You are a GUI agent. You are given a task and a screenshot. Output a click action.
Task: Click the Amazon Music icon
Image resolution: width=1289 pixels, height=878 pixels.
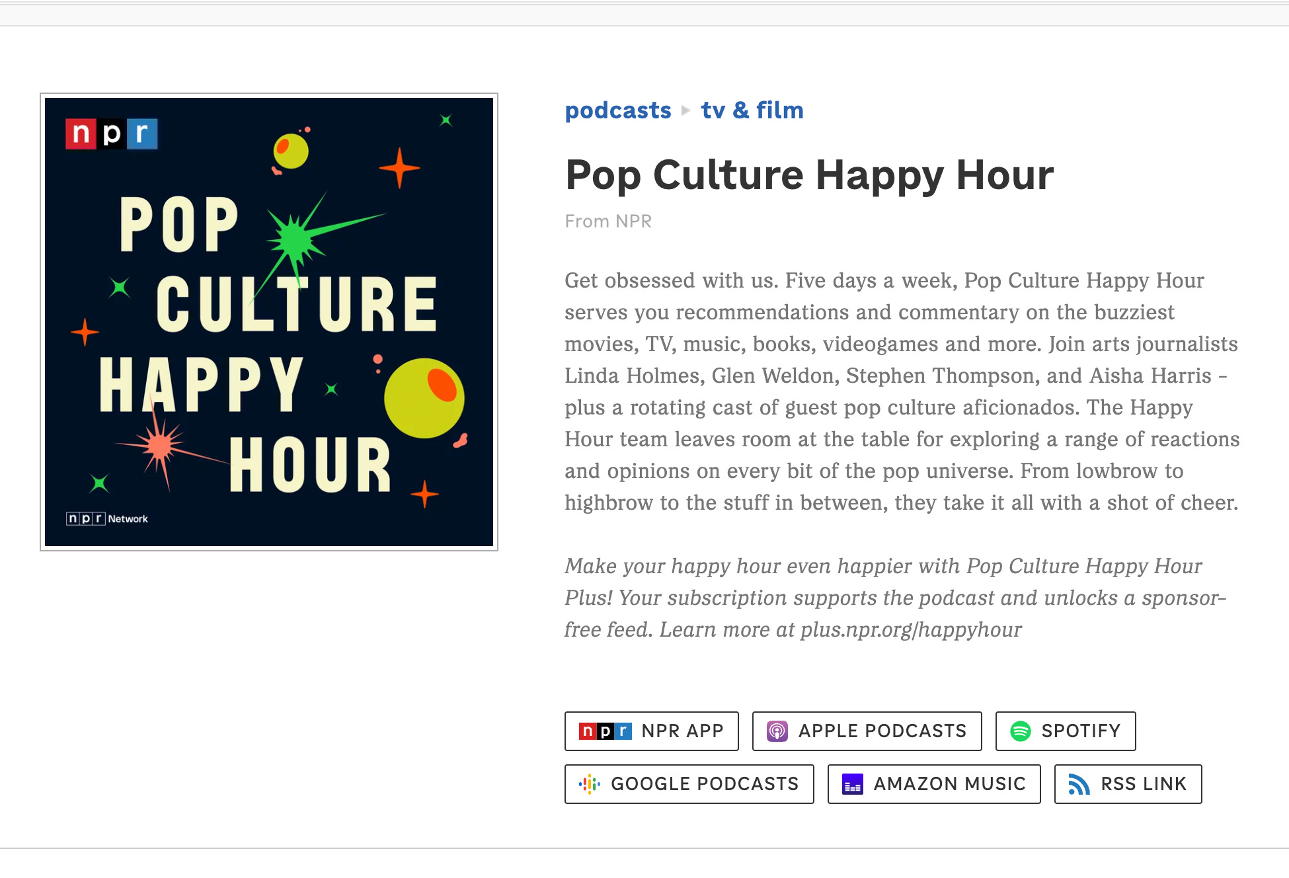click(853, 784)
